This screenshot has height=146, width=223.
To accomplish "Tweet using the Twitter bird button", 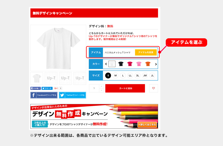I will [x=73, y=95].
